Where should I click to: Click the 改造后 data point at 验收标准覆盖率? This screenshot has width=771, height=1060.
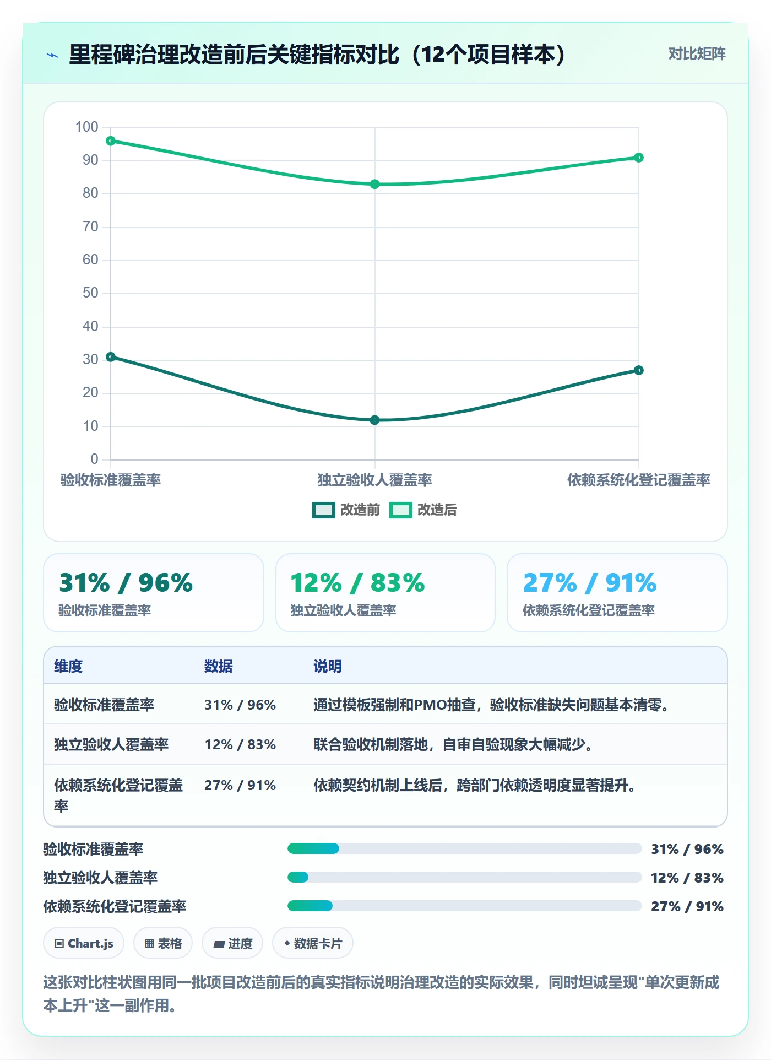[x=111, y=141]
